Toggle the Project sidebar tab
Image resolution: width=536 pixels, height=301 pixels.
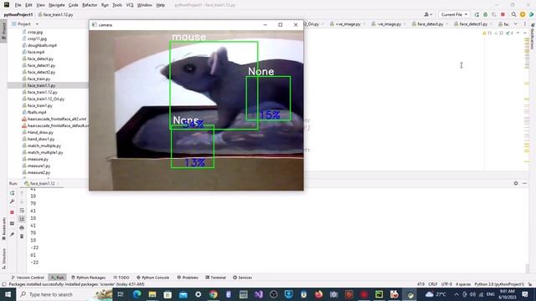3,30
